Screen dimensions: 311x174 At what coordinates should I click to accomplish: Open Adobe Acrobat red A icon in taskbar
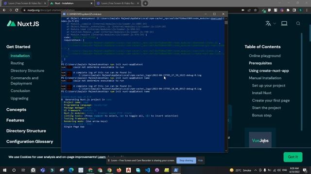pyautogui.click(x=128, y=170)
